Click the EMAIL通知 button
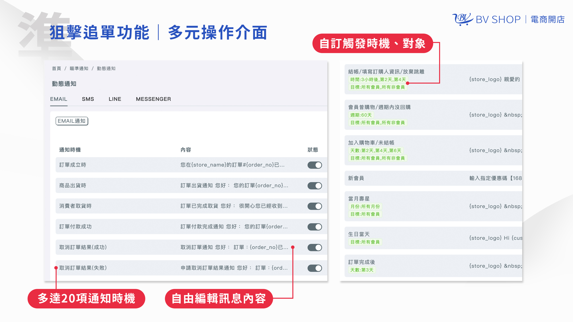This screenshot has height=322, width=573. point(72,121)
